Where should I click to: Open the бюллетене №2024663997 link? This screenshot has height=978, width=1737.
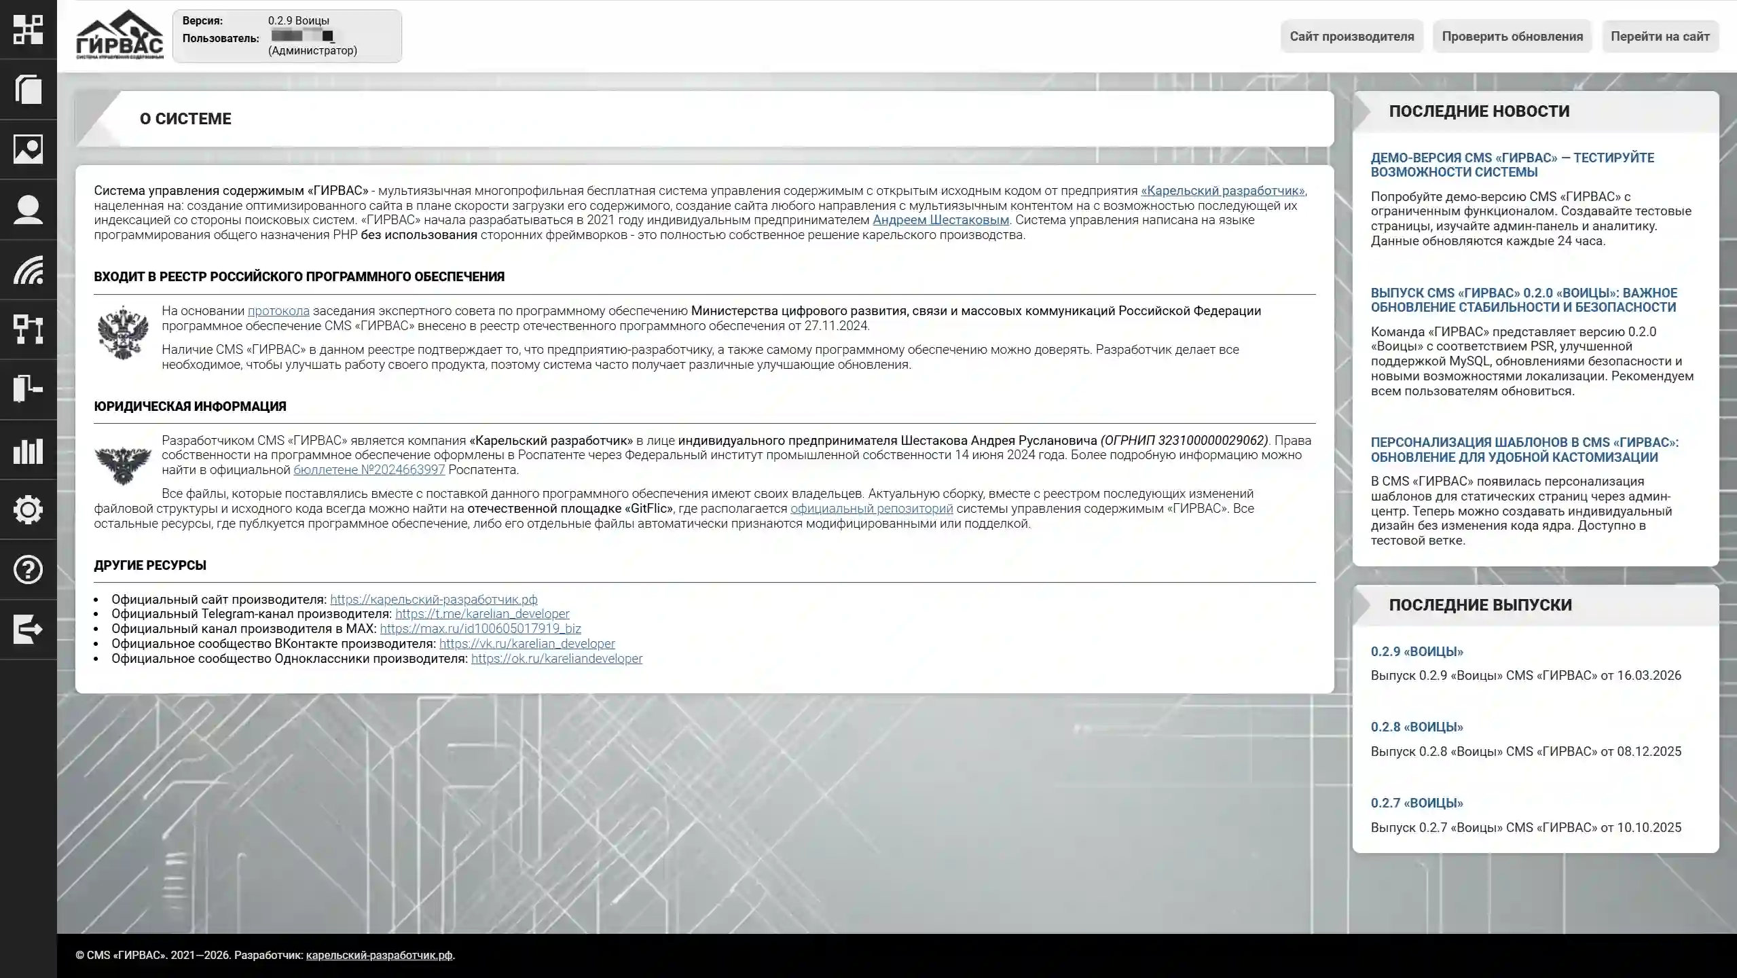[x=369, y=470]
